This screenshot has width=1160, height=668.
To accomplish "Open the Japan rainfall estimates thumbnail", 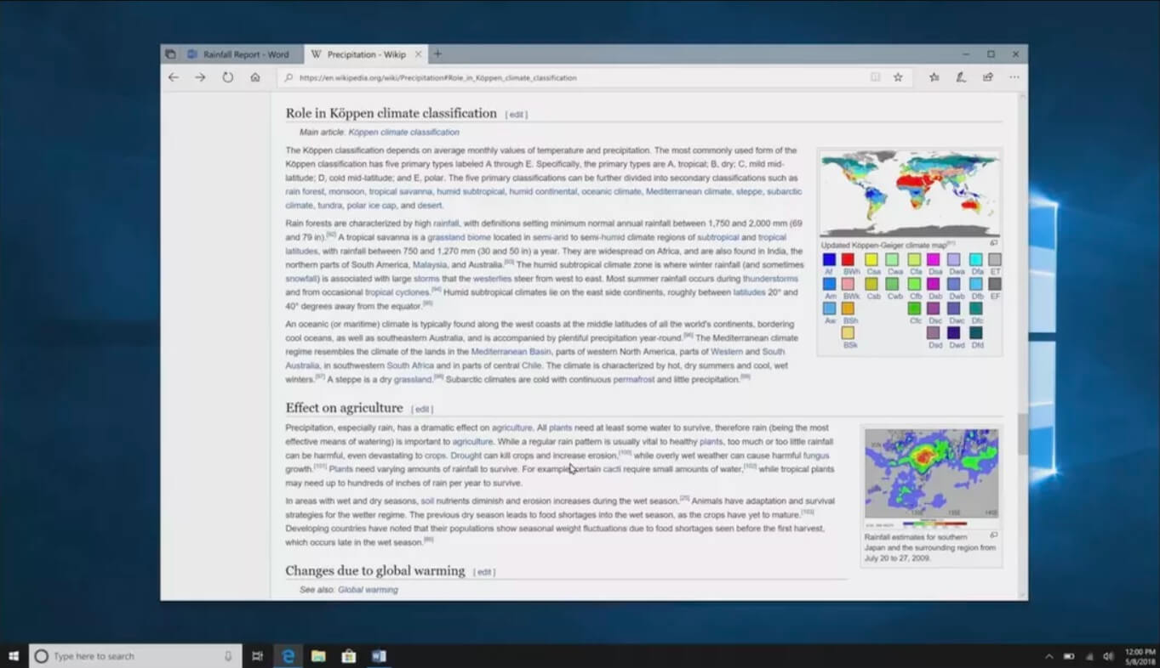I will (x=931, y=473).
